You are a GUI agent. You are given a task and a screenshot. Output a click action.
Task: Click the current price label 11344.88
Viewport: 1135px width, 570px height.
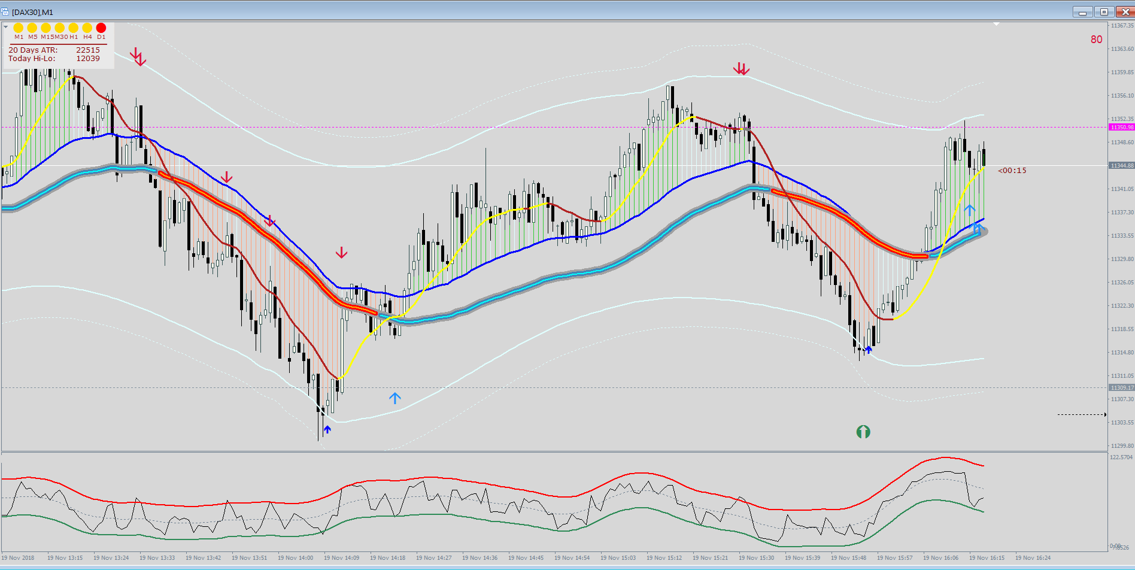(1122, 165)
